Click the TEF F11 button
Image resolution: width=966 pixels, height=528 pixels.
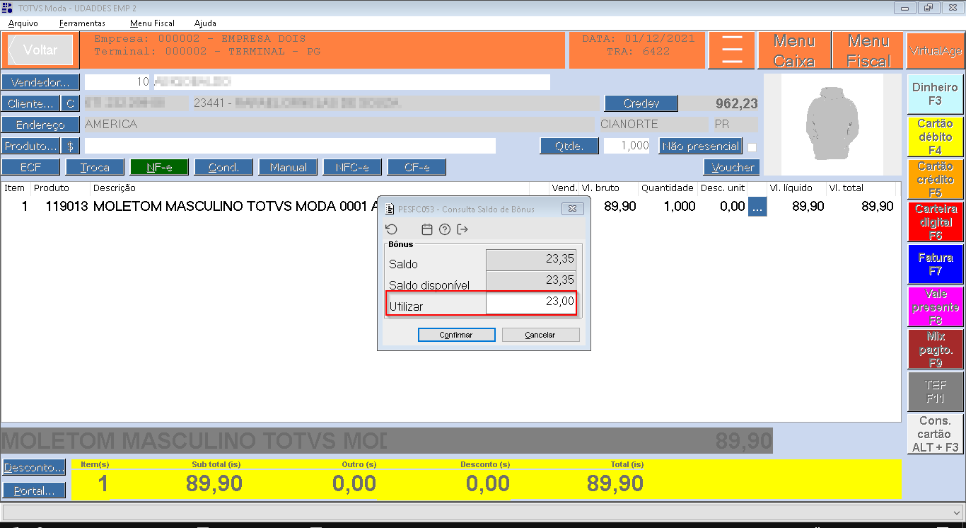click(x=936, y=392)
